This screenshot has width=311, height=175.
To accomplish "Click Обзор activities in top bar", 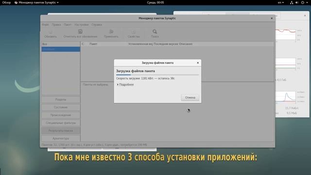I will coord(6,2).
